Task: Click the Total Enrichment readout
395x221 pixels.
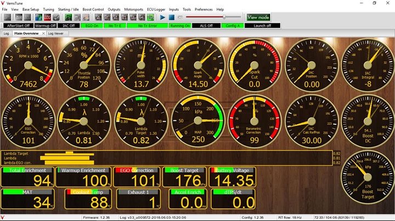Action: 28,177
